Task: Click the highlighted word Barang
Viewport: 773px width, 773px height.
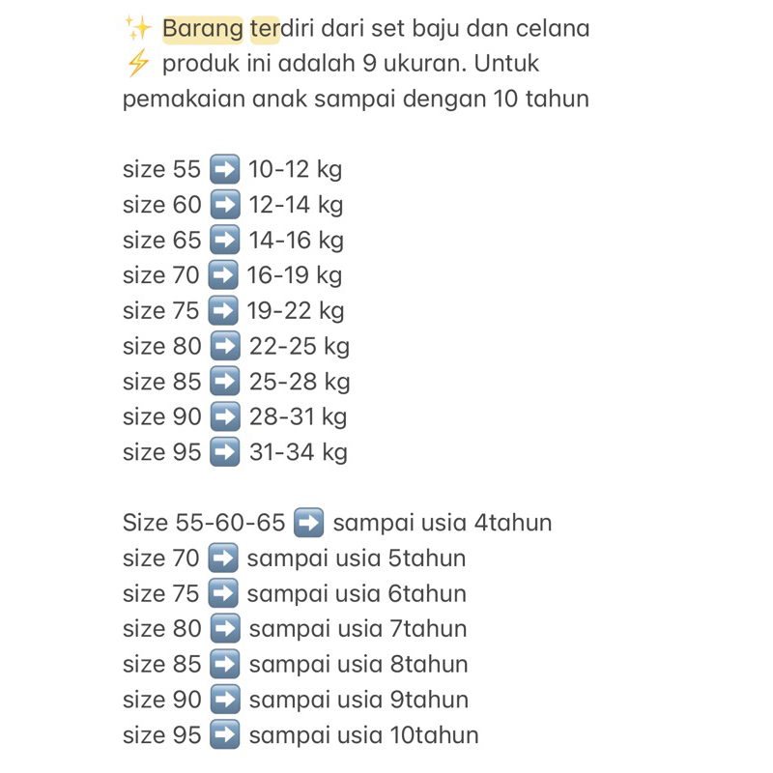Action: tap(203, 29)
